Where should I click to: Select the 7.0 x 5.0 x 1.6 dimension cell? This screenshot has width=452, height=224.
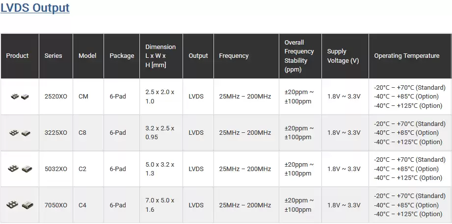tap(161, 205)
